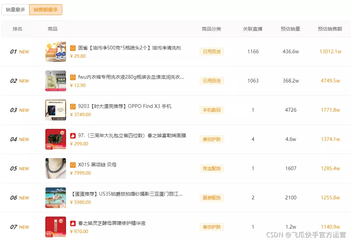Viewport: 351px width, 241px height.
Task: Click the red thumbs-up icon beside 春之唤富勒烯面膜
Action: pos(73,135)
